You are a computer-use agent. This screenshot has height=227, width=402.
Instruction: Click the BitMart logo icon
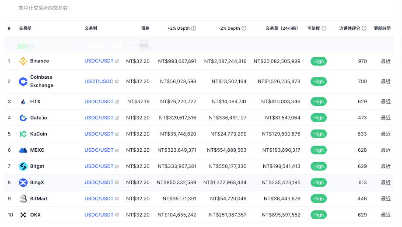[x=23, y=199]
